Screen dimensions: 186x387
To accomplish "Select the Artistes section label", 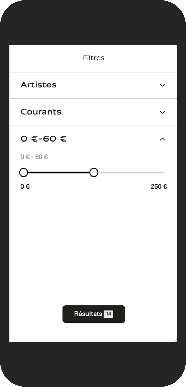I will click(38, 85).
